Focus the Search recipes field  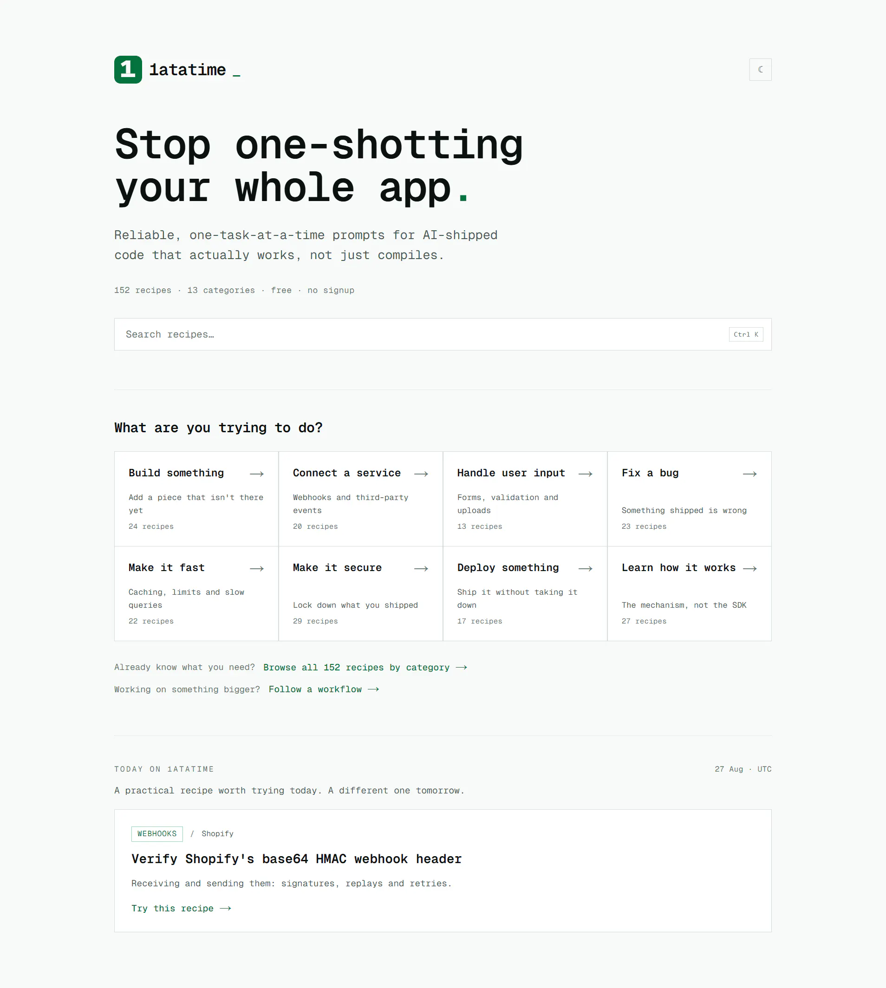tap(443, 334)
